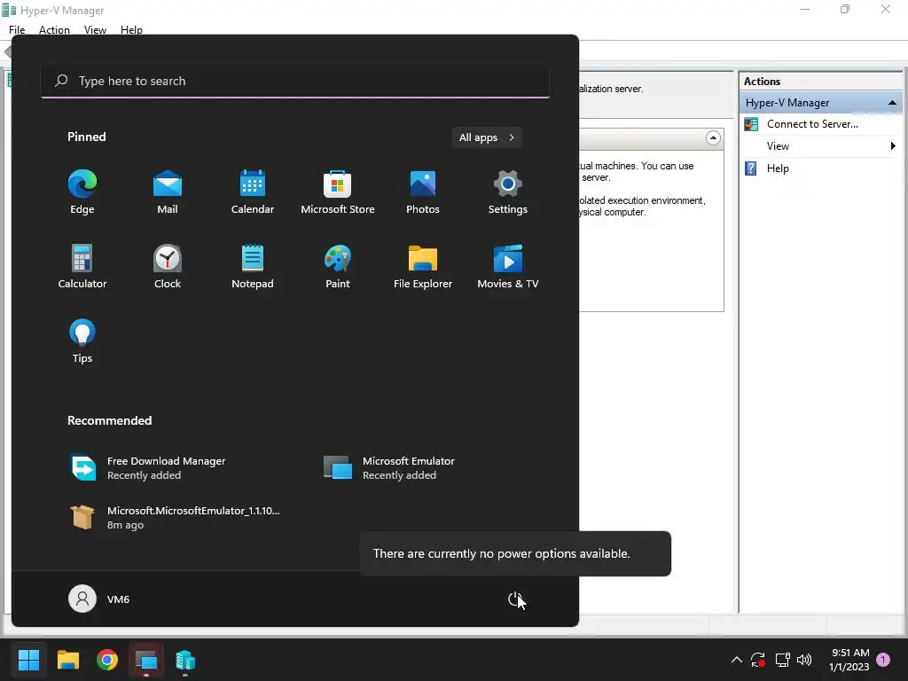Open the Calendar app
Screen dimensions: 908x681
(253, 192)
